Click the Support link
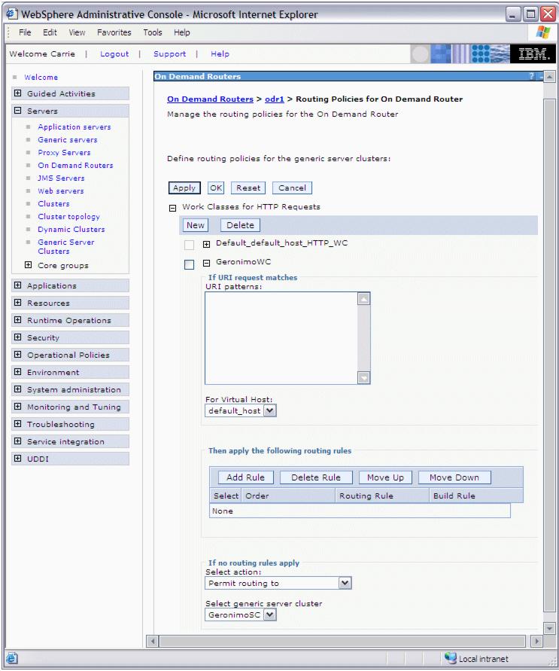The height and width of the screenshot is (671, 559). click(170, 54)
